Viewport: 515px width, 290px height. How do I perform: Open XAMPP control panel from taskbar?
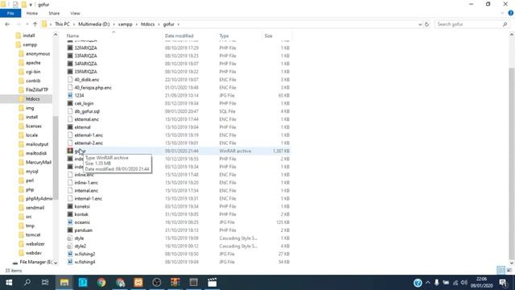138,283
